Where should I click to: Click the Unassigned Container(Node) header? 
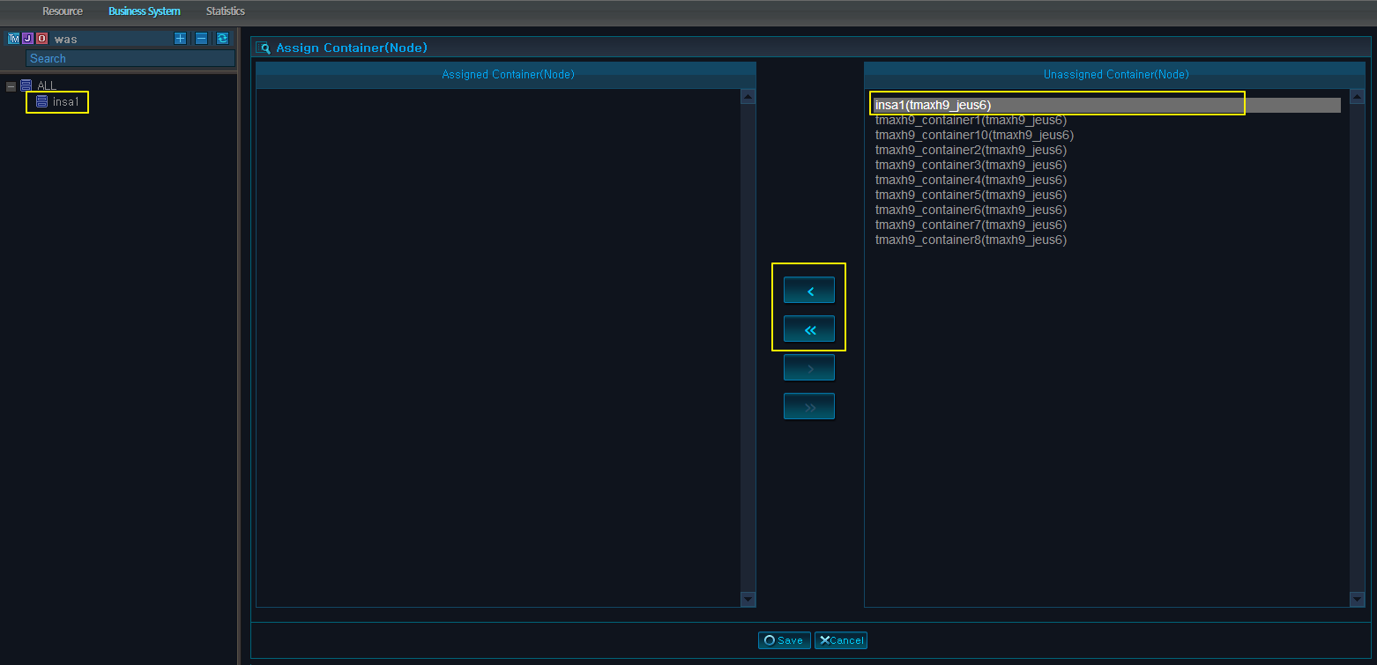[1116, 75]
